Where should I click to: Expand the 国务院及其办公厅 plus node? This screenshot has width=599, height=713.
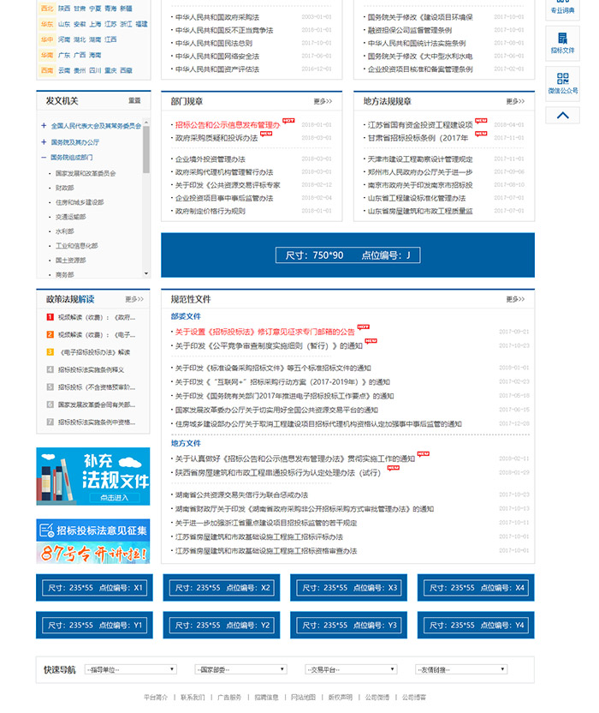(x=44, y=142)
